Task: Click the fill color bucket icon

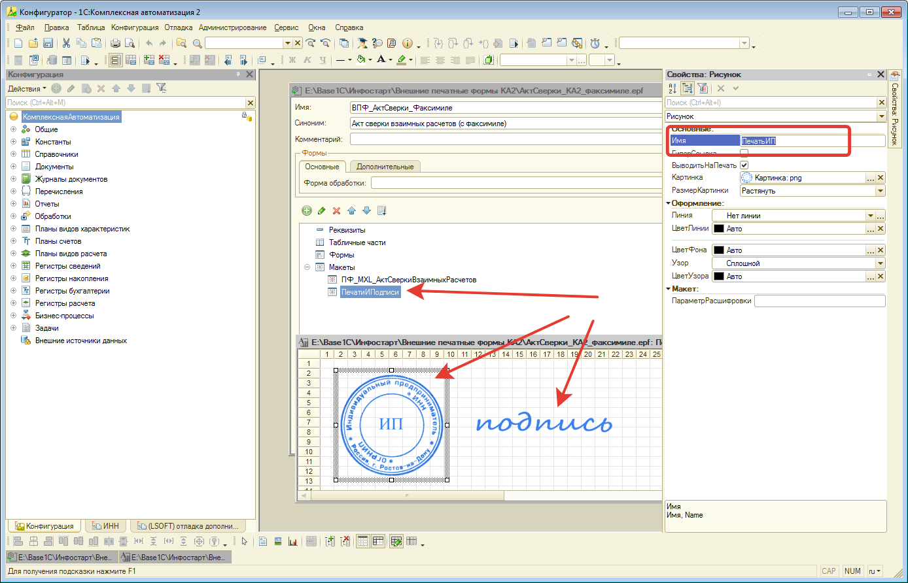Action: click(x=361, y=60)
